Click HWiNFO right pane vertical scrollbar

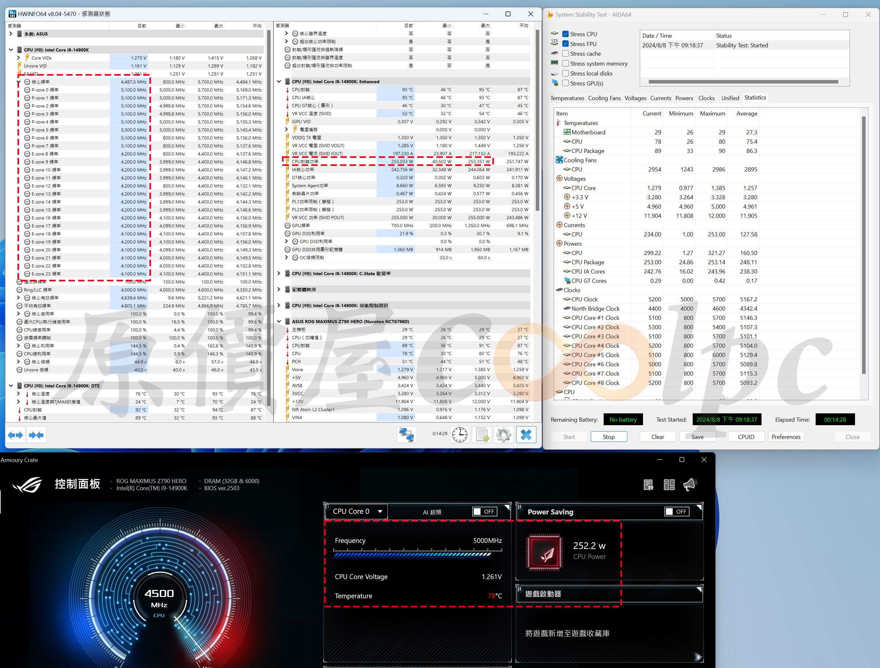tap(537, 120)
